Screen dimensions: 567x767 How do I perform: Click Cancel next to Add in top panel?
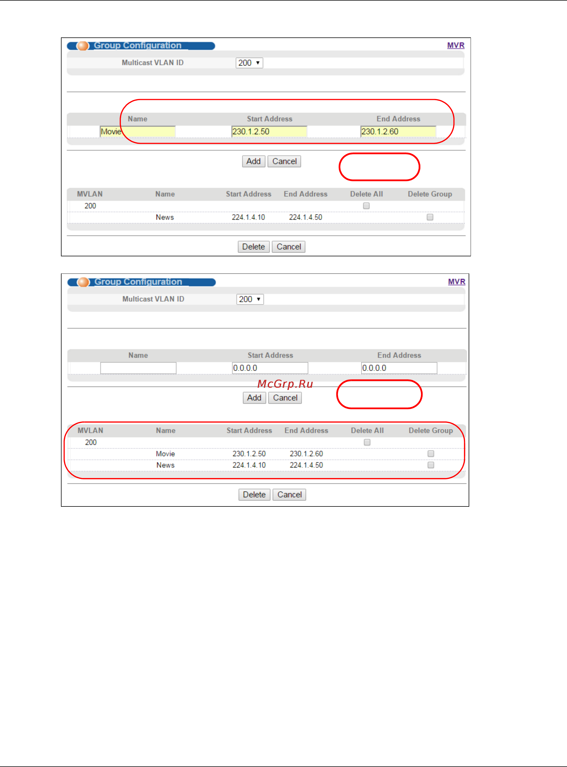point(284,162)
